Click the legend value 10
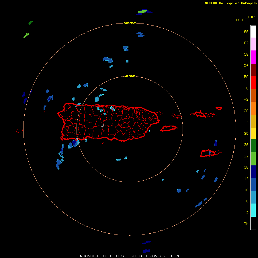This screenshot has height=258, width=258. tap(246, 190)
